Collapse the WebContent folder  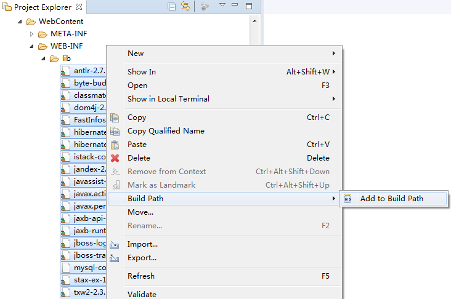[x=20, y=22]
